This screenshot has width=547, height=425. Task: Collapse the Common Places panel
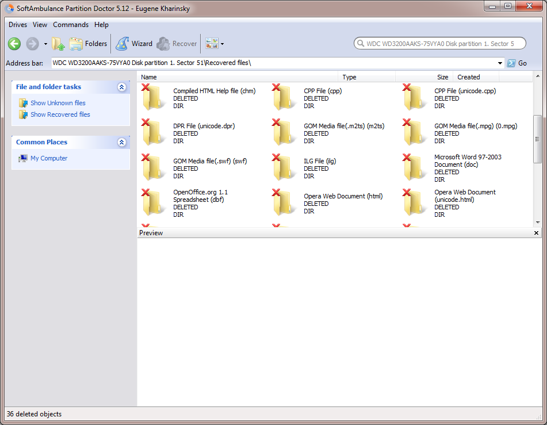tap(121, 142)
